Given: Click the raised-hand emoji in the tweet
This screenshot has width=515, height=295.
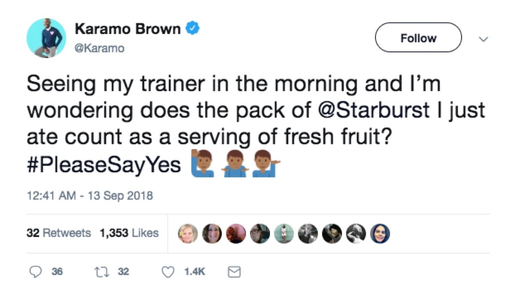Looking at the screenshot, I should 202,163.
